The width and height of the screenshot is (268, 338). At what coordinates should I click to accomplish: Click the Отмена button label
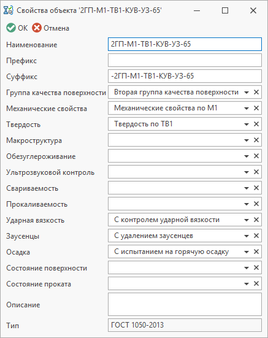[x=56, y=28]
